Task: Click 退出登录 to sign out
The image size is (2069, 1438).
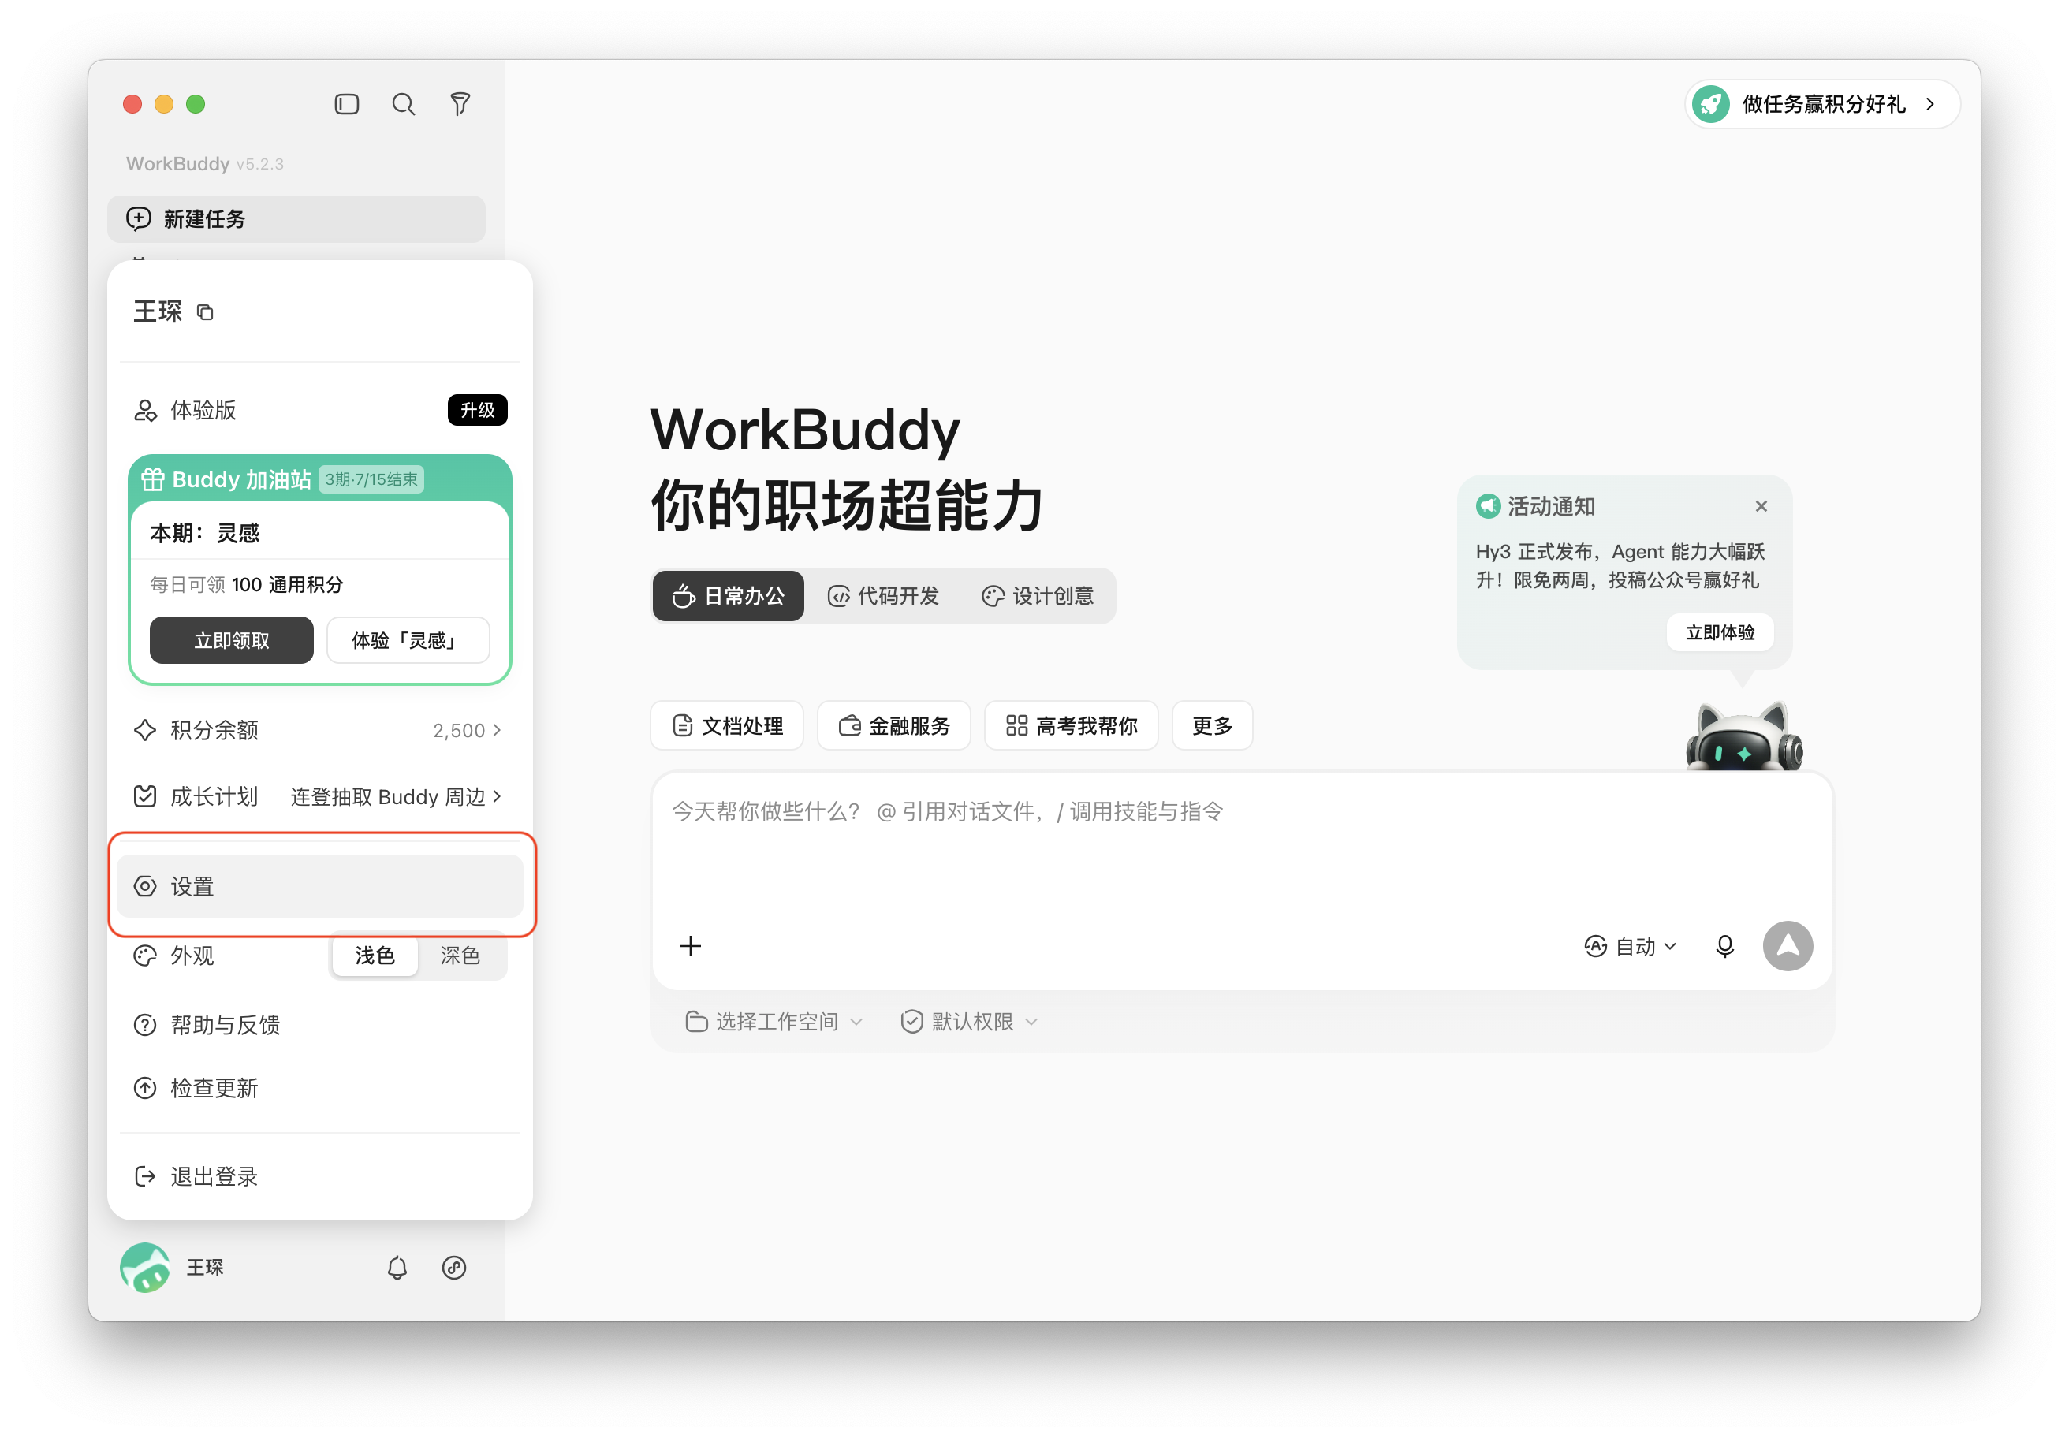Action: 320,1175
